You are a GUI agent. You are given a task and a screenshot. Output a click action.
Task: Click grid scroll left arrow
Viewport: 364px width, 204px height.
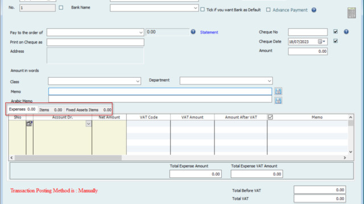click(x=11, y=158)
